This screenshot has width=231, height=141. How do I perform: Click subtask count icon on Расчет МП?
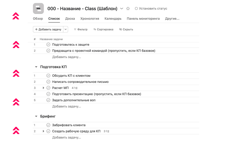tap(76, 88)
